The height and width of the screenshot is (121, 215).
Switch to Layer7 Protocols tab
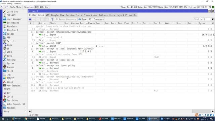click(x=127, y=15)
